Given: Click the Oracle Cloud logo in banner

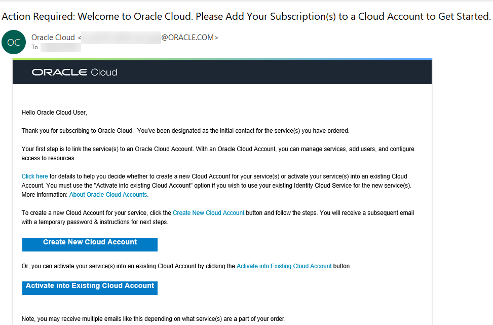Looking at the screenshot, I should (x=74, y=73).
